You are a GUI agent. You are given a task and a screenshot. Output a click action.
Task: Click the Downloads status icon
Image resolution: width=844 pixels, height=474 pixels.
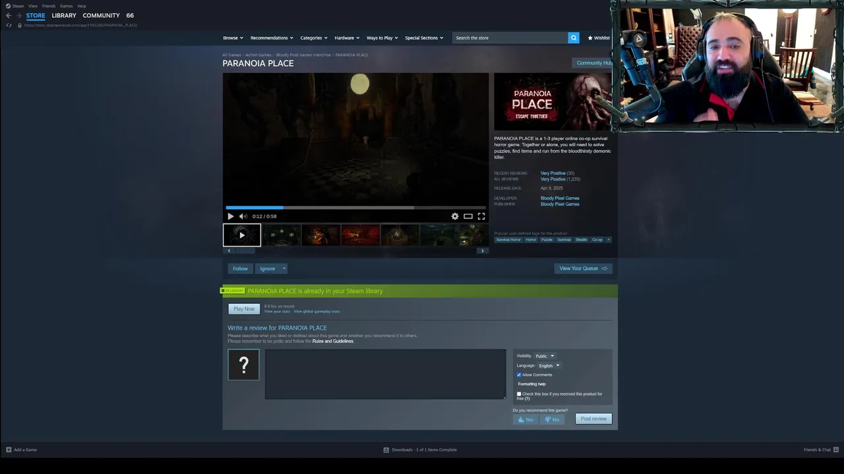coord(386,450)
